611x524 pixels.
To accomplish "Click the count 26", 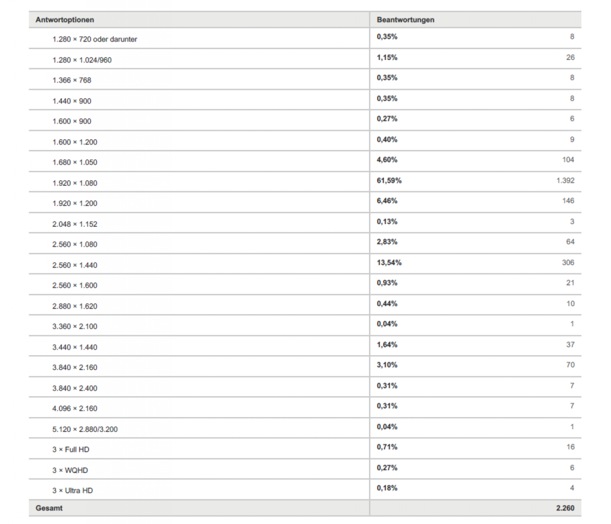I will 571,58.
